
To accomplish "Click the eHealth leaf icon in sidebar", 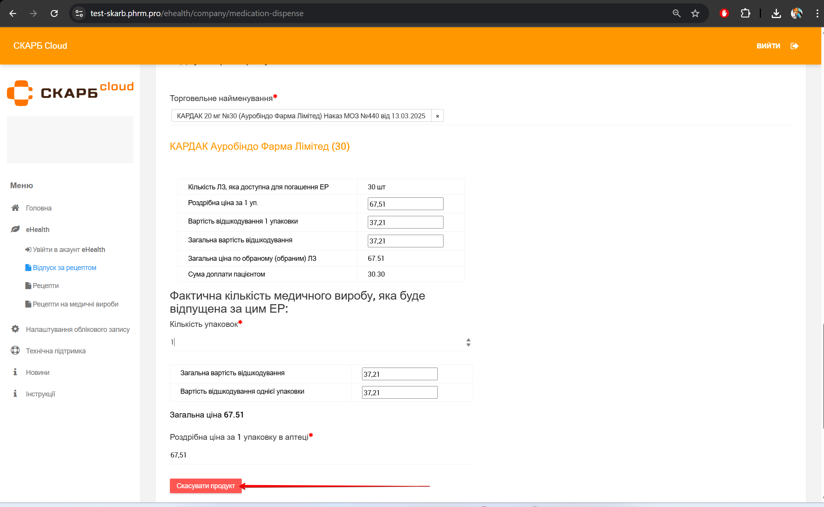I will (15, 229).
